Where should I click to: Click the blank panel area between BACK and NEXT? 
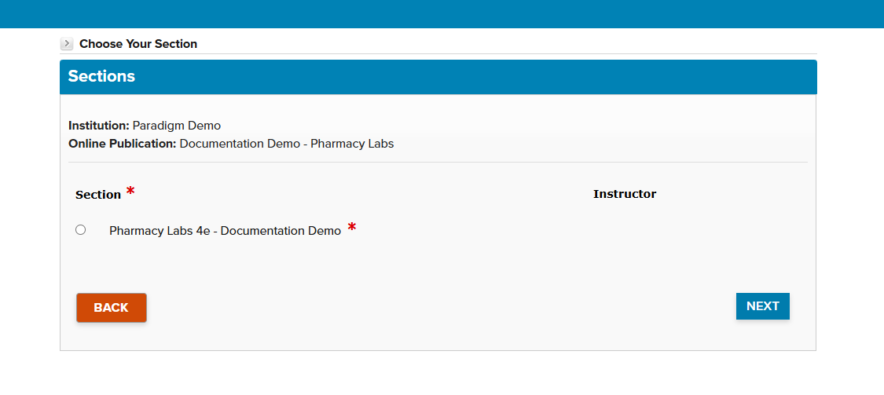(440, 307)
